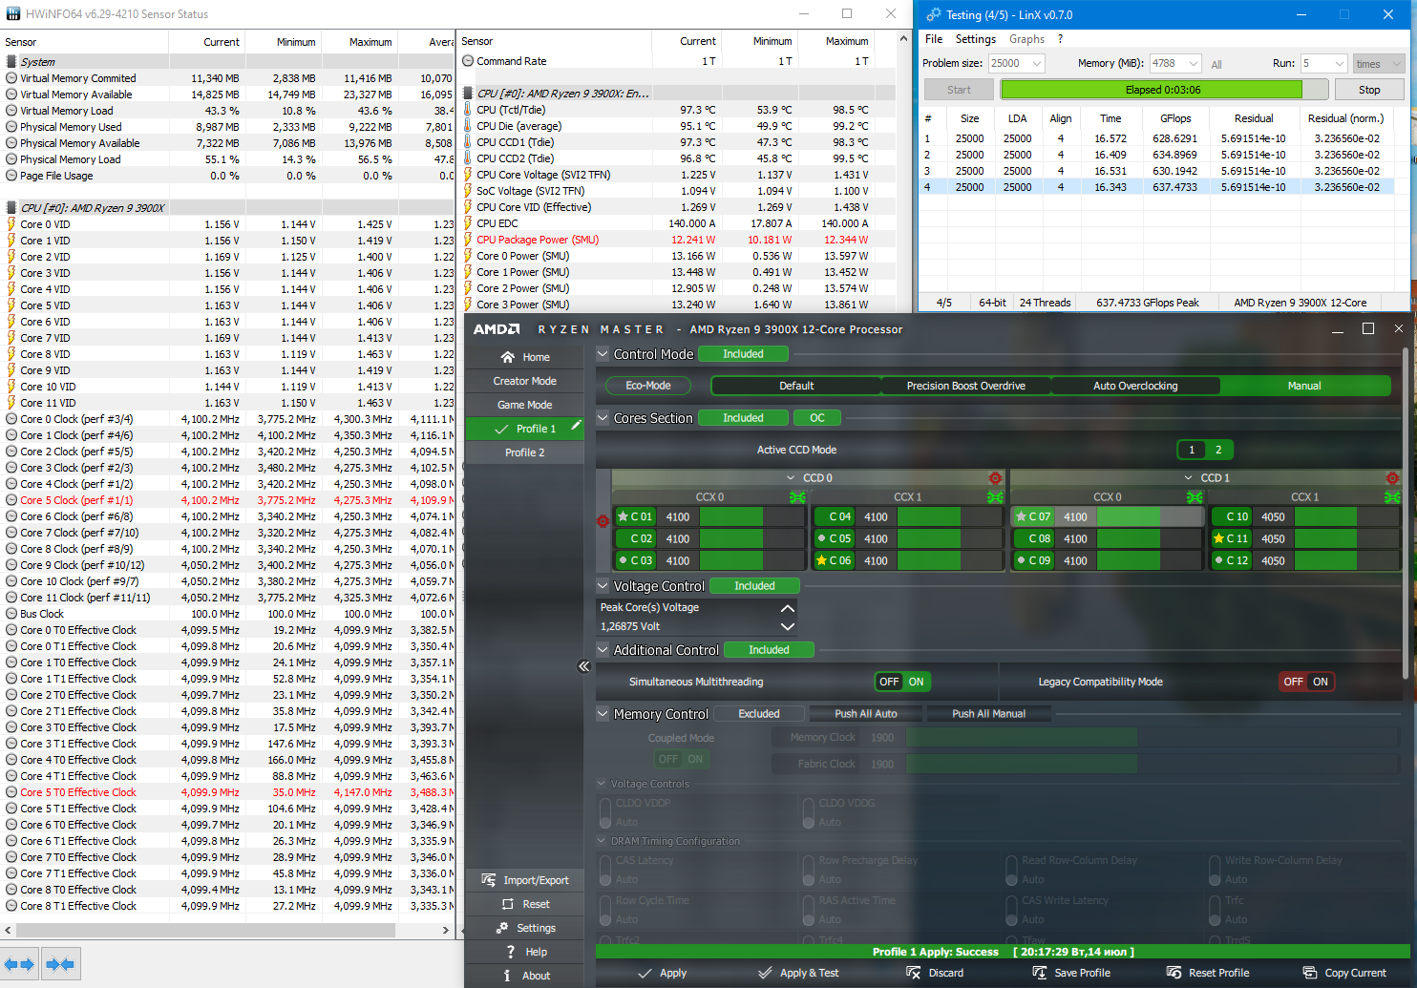Increase Peak Core(s) Voltage with the up arrow
Screen dimensions: 1417x988
(788, 608)
